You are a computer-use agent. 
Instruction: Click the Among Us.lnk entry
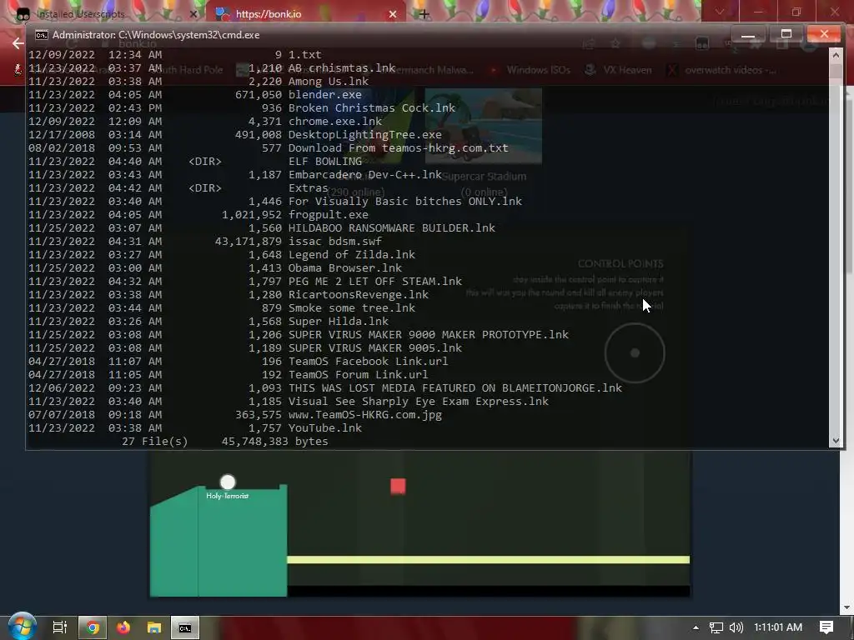pos(329,81)
